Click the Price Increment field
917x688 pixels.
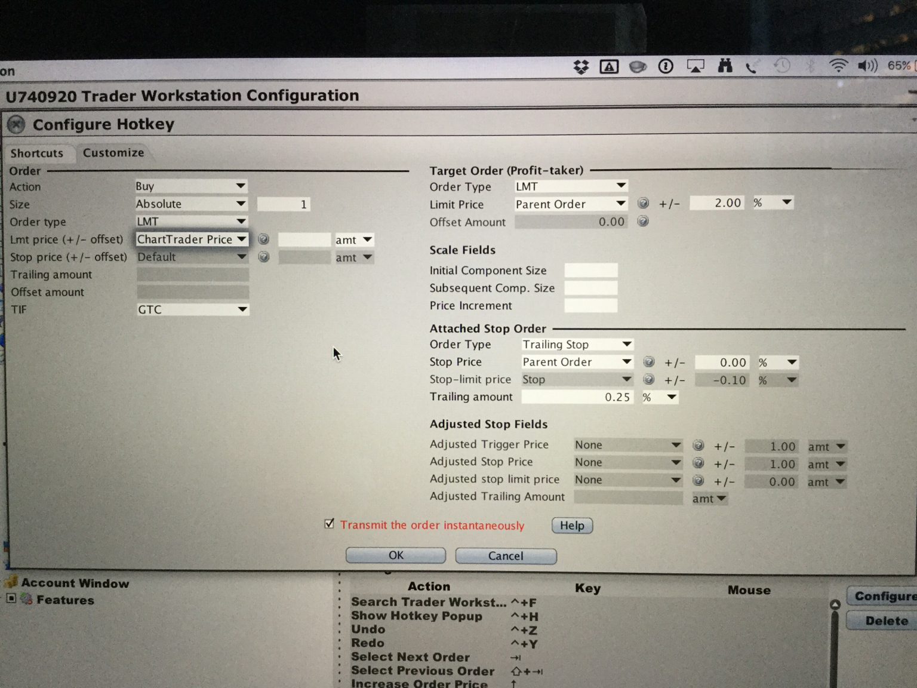(x=591, y=306)
